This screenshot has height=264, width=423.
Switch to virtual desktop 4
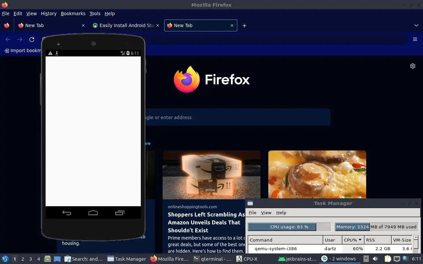(39, 259)
